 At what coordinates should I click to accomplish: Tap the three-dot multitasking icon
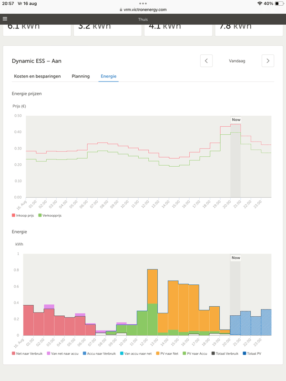tap(143, 3)
